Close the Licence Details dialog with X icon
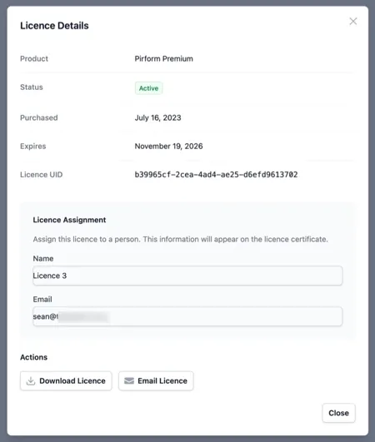 (353, 21)
